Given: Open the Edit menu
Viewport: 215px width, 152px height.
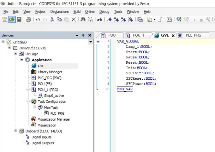Looking at the screenshot, I should (x=16, y=12).
